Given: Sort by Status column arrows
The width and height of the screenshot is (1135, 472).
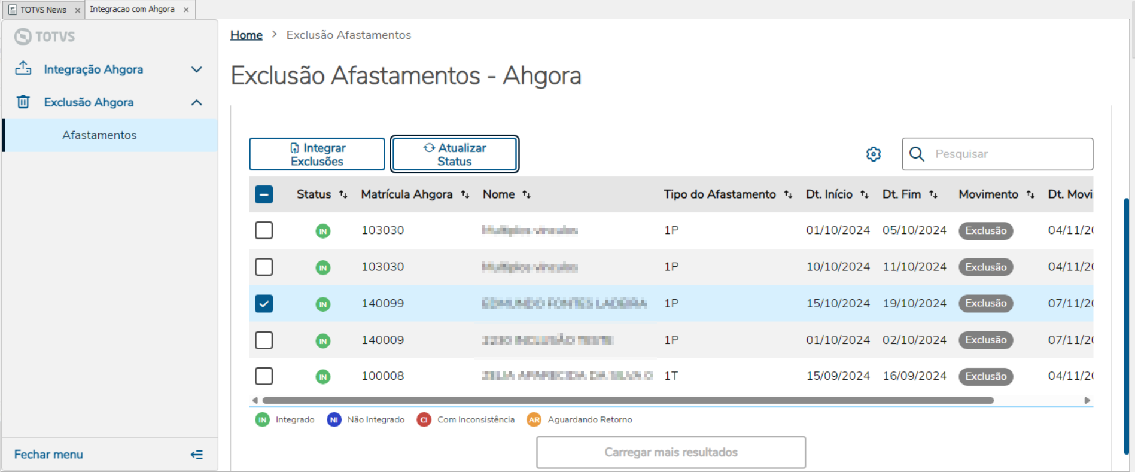Looking at the screenshot, I should tap(343, 194).
